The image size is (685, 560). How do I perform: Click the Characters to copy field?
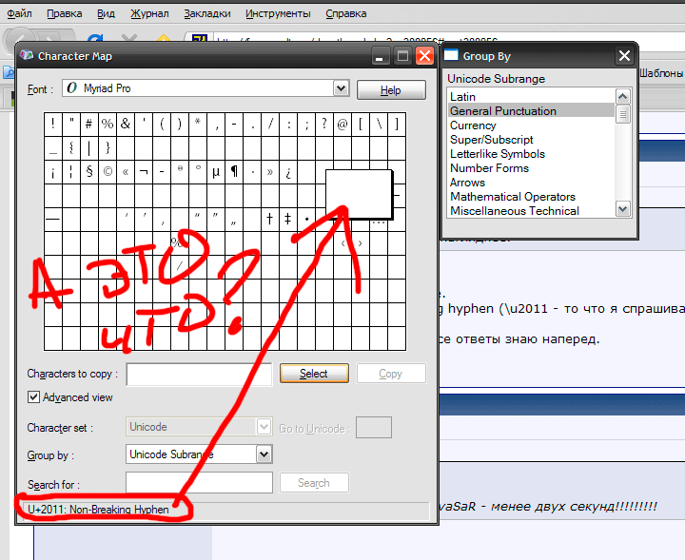pos(199,374)
